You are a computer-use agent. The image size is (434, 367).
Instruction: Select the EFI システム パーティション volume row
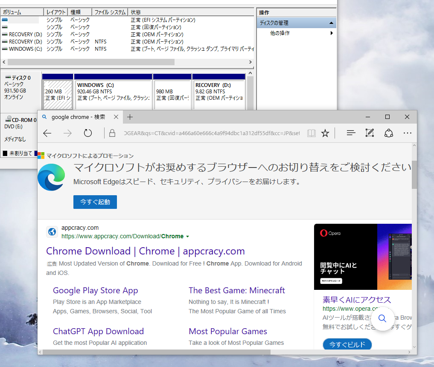(x=127, y=20)
